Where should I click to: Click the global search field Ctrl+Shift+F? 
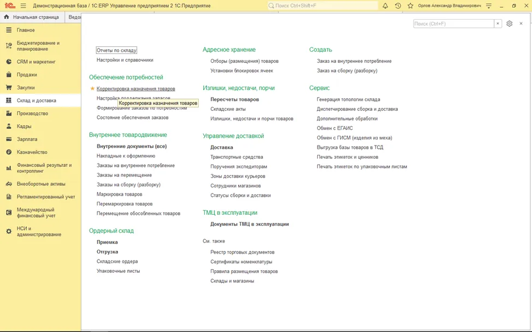323,6
